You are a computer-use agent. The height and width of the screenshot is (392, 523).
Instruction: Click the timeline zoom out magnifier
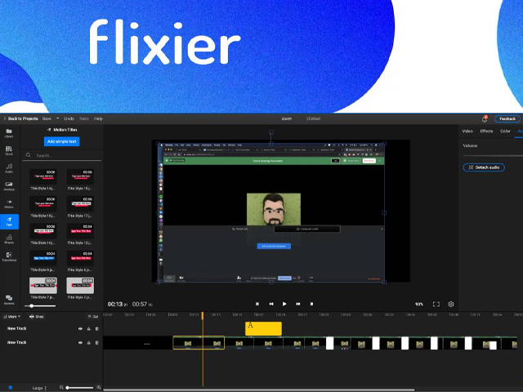(x=61, y=387)
